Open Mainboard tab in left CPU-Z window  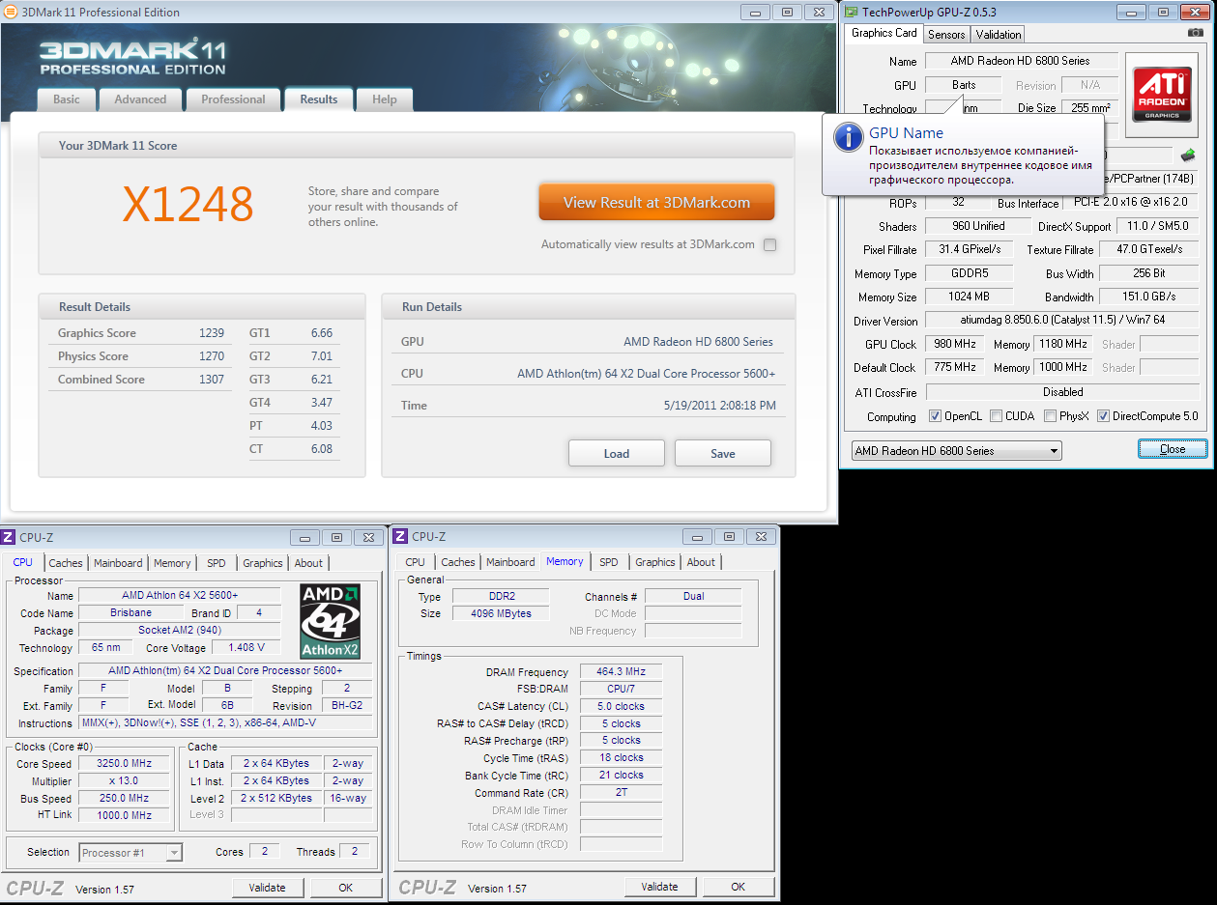(118, 563)
